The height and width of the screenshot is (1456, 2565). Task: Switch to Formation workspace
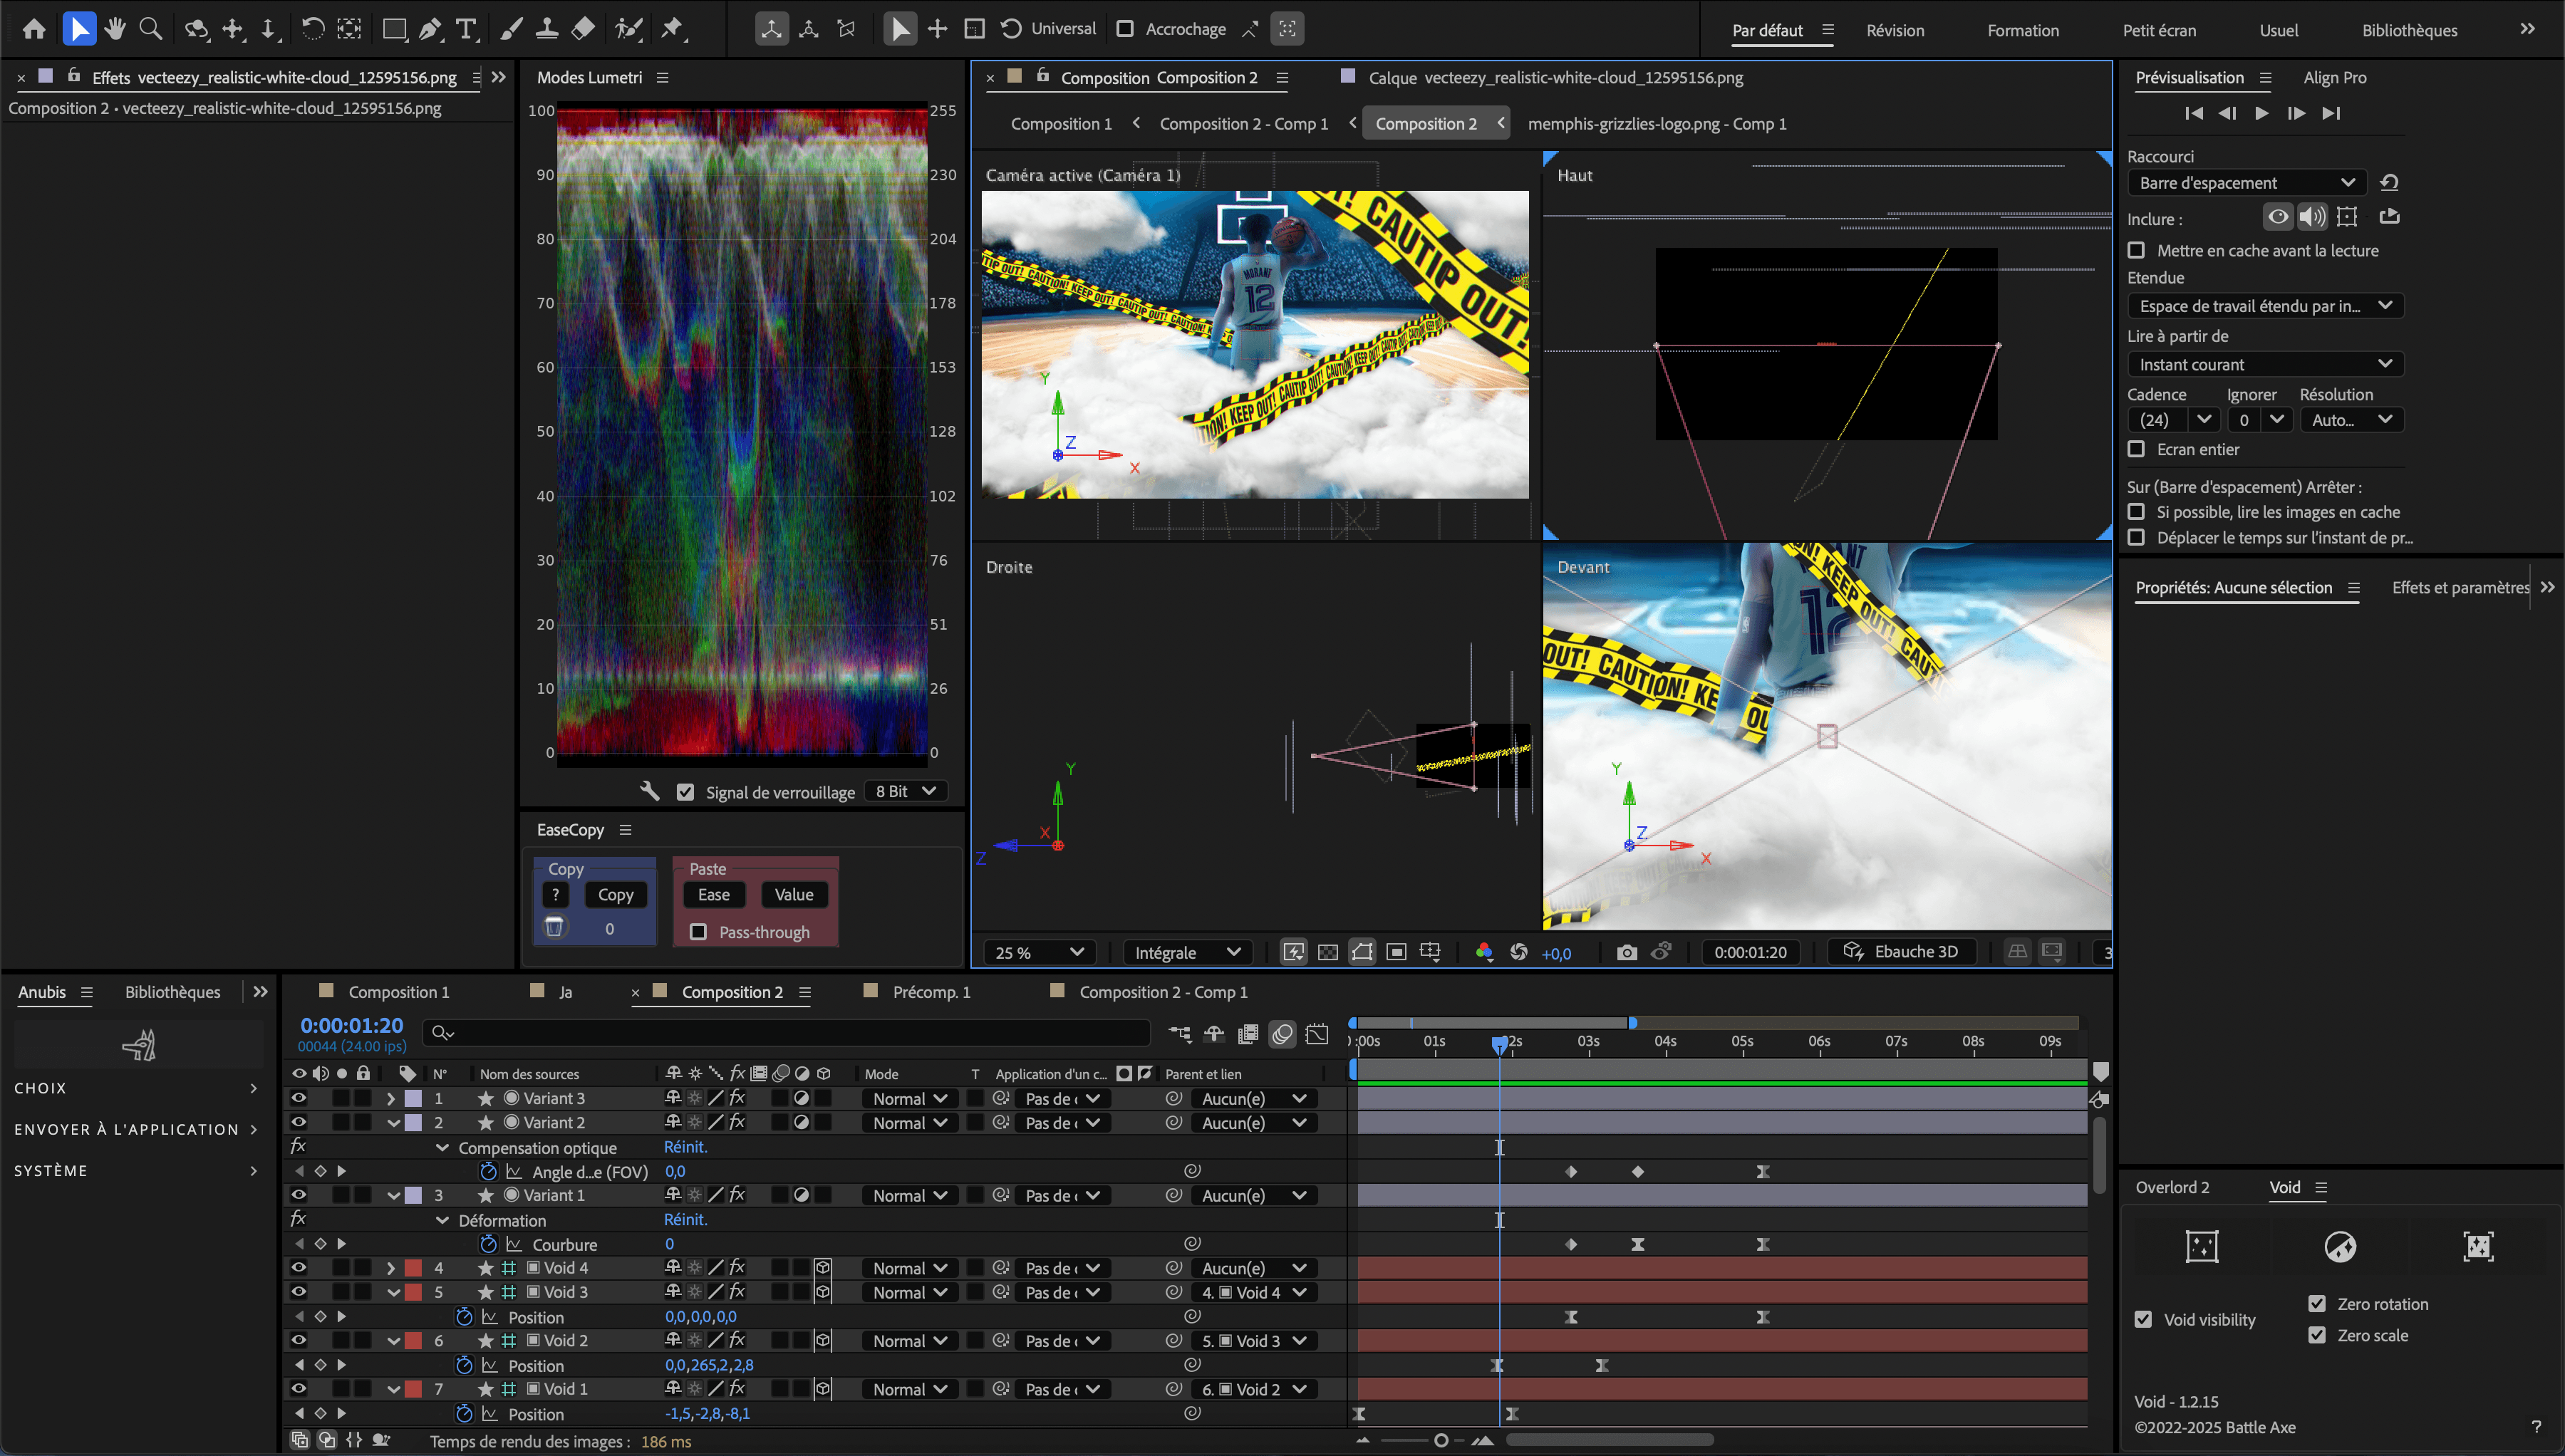[2023, 30]
